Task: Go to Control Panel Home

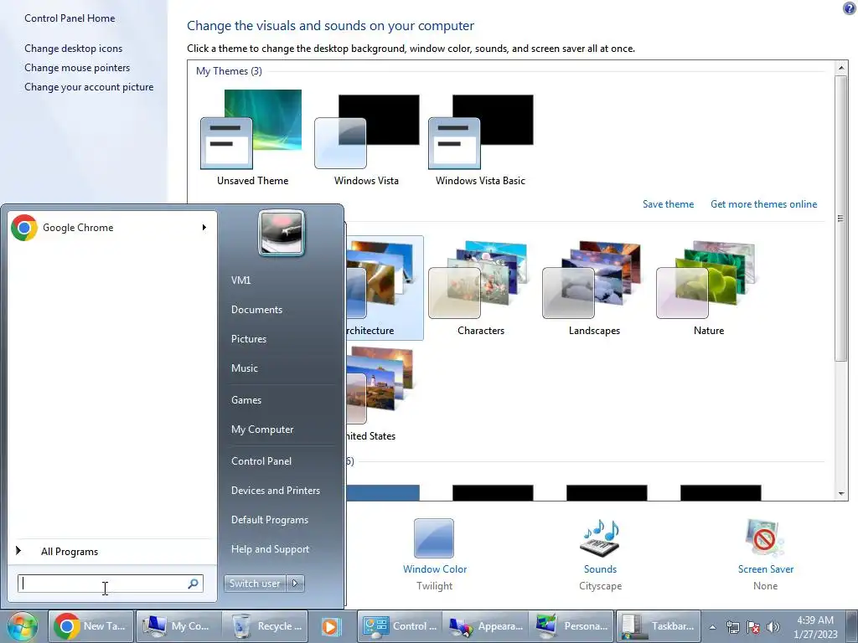Action: pos(70,18)
